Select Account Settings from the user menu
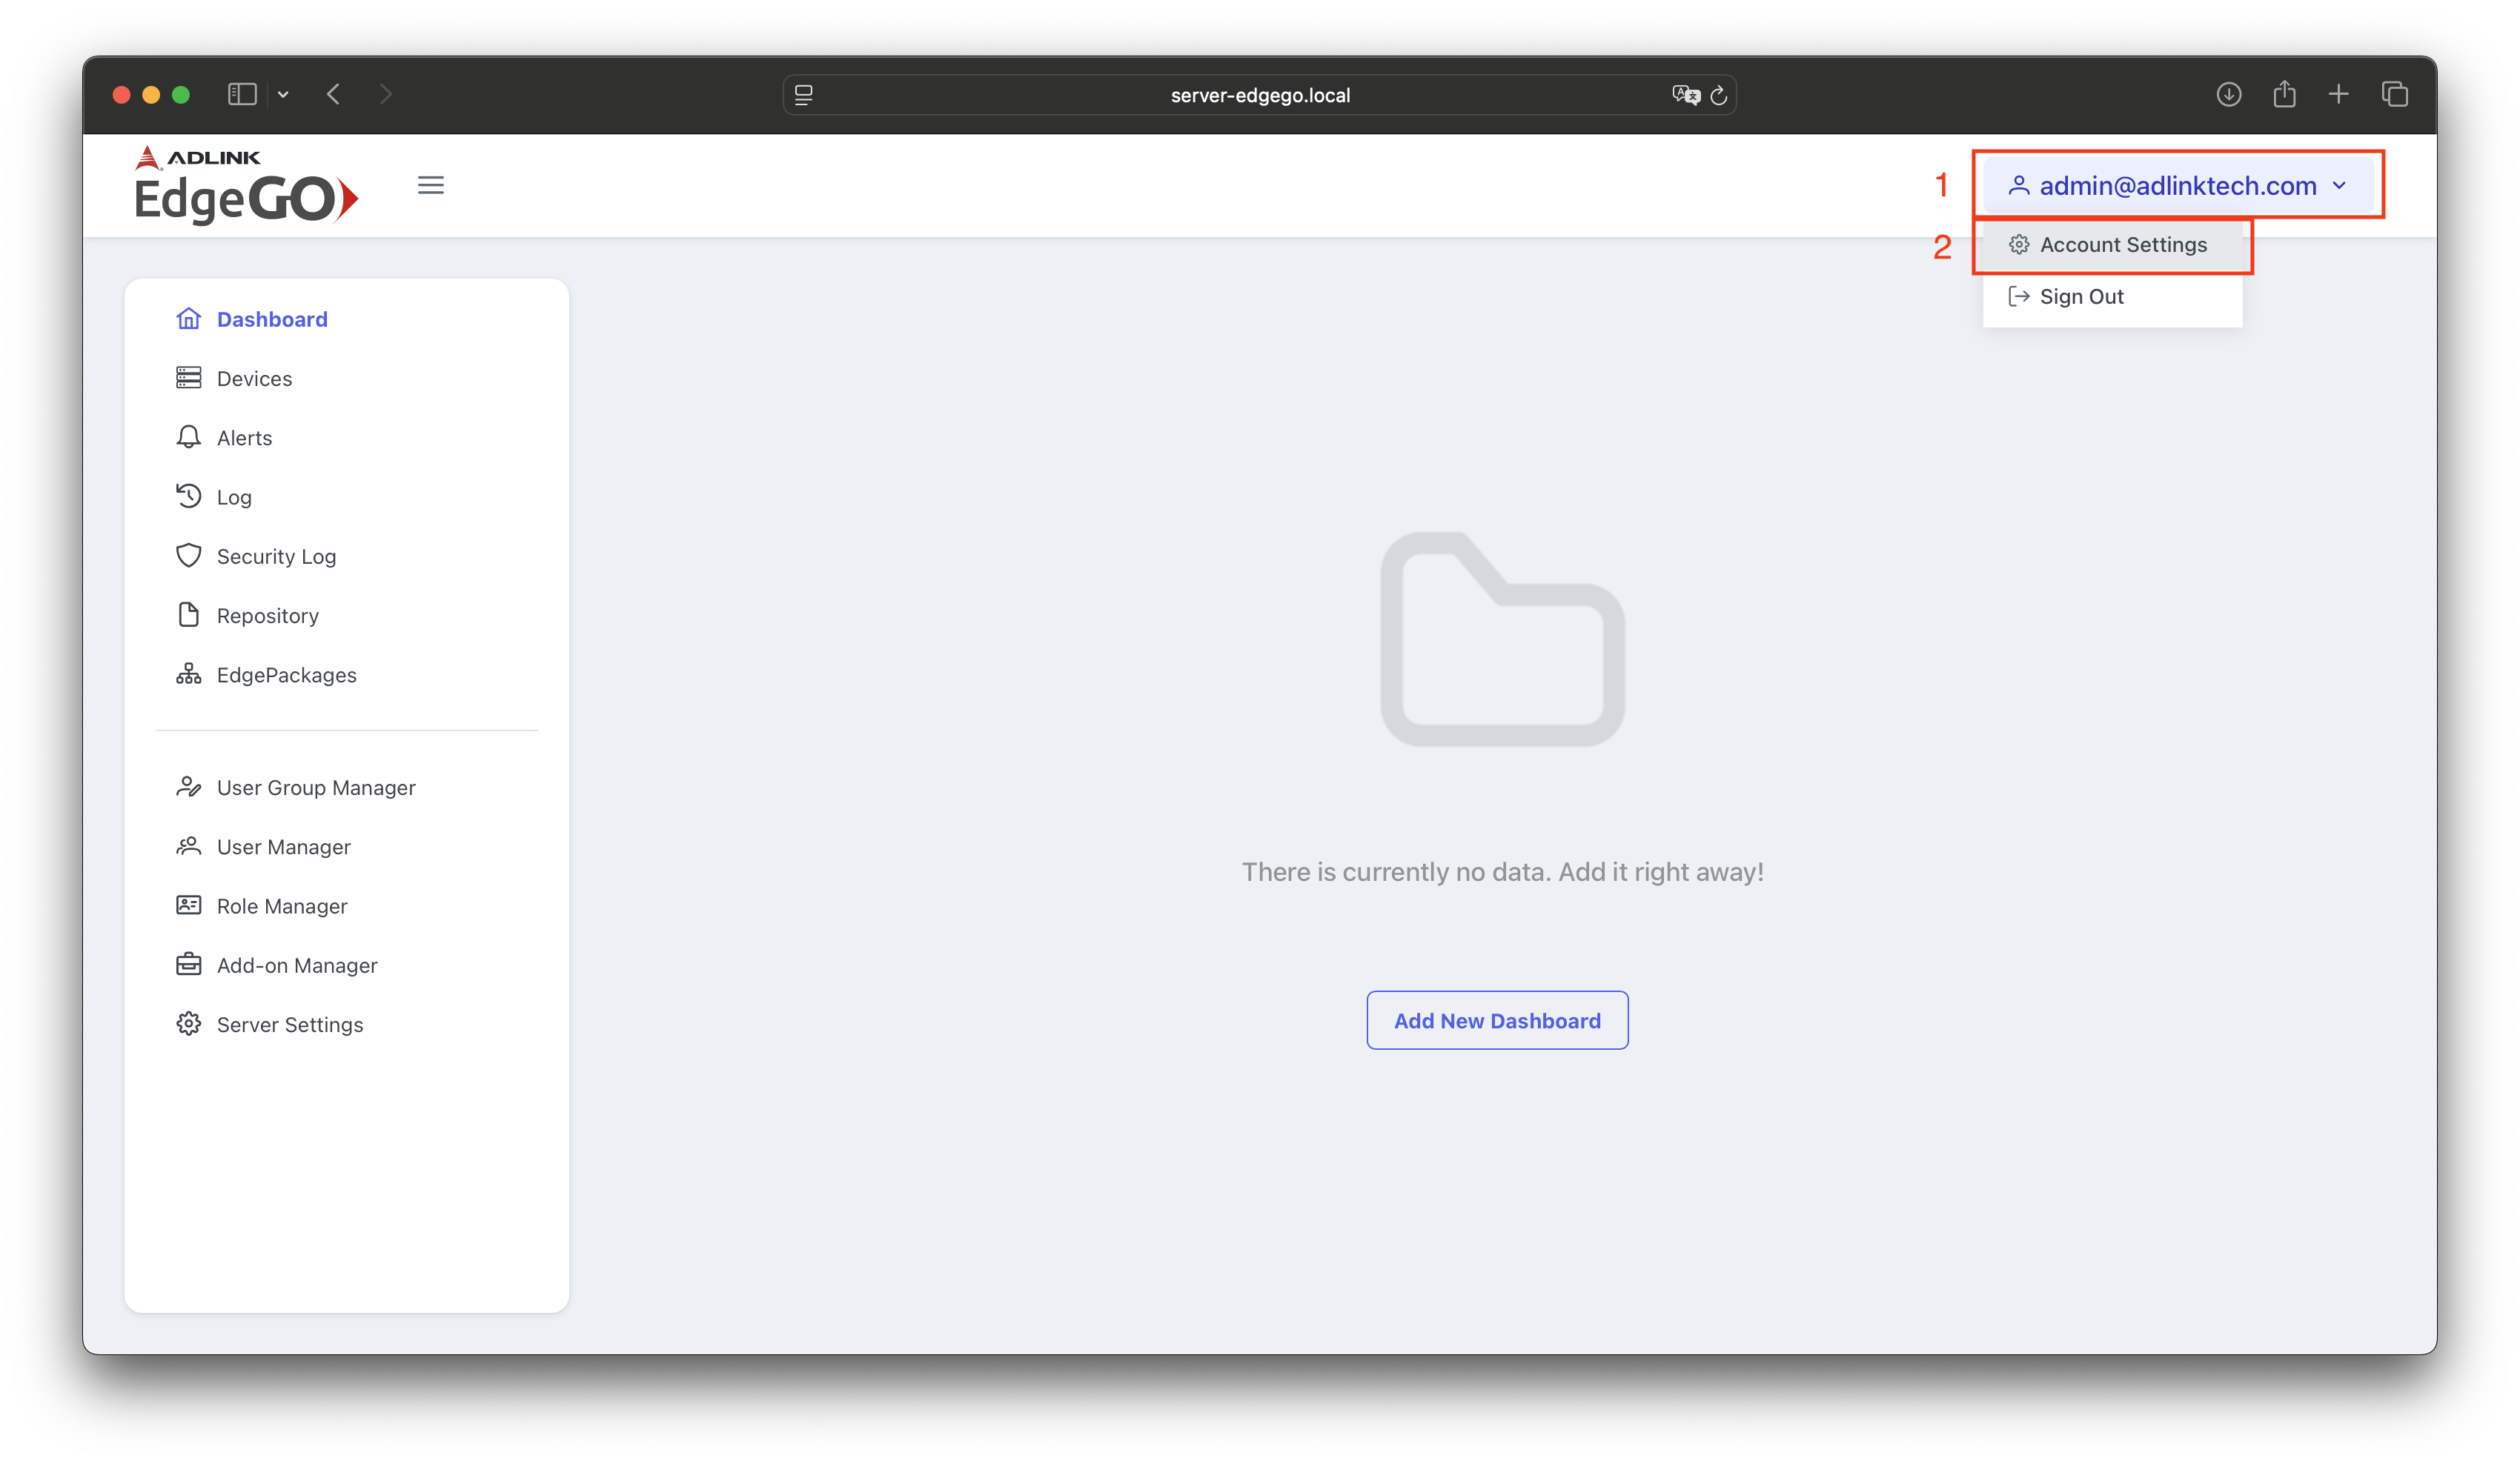Image resolution: width=2520 pixels, height=1464 pixels. [2122, 244]
